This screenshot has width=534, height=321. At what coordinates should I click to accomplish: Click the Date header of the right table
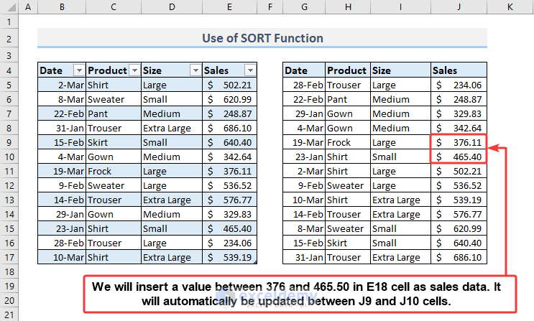[304, 70]
